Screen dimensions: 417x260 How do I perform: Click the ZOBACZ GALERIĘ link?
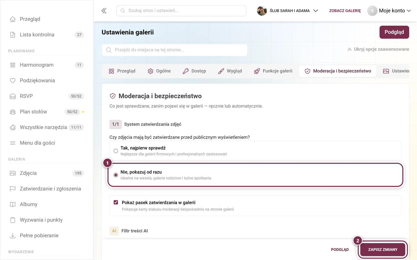tap(345, 11)
